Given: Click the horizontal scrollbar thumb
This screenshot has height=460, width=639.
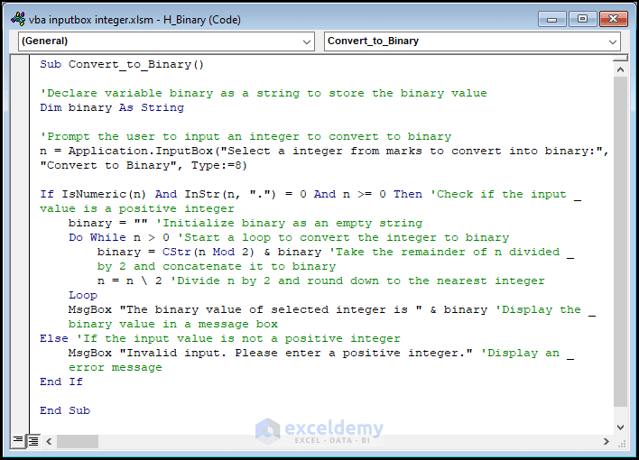Looking at the screenshot, I should (78, 441).
